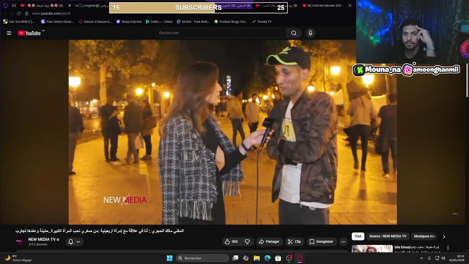
Task: Open options menu for bila kinaa video
Action: coord(448,248)
